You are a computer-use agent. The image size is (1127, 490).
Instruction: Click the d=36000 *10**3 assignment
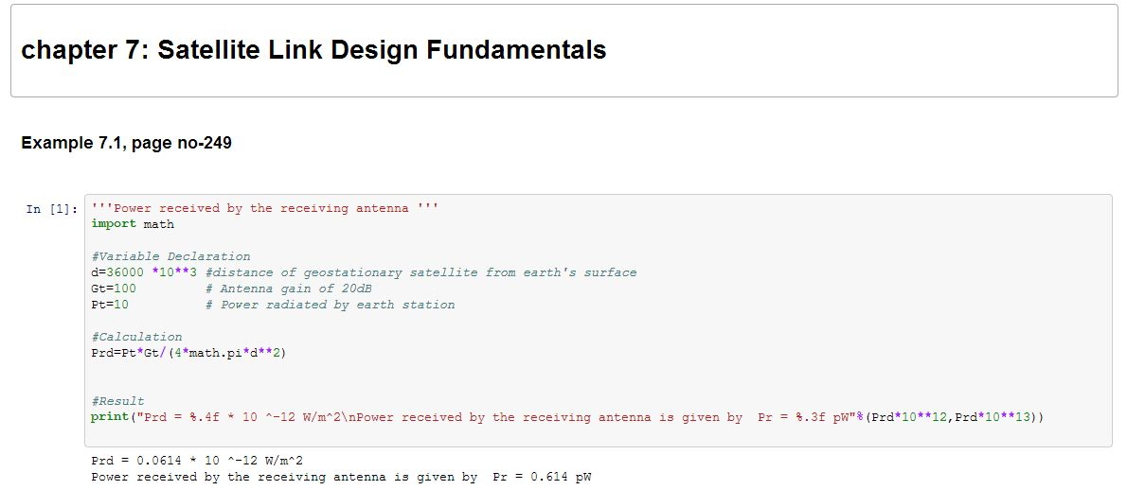143,272
